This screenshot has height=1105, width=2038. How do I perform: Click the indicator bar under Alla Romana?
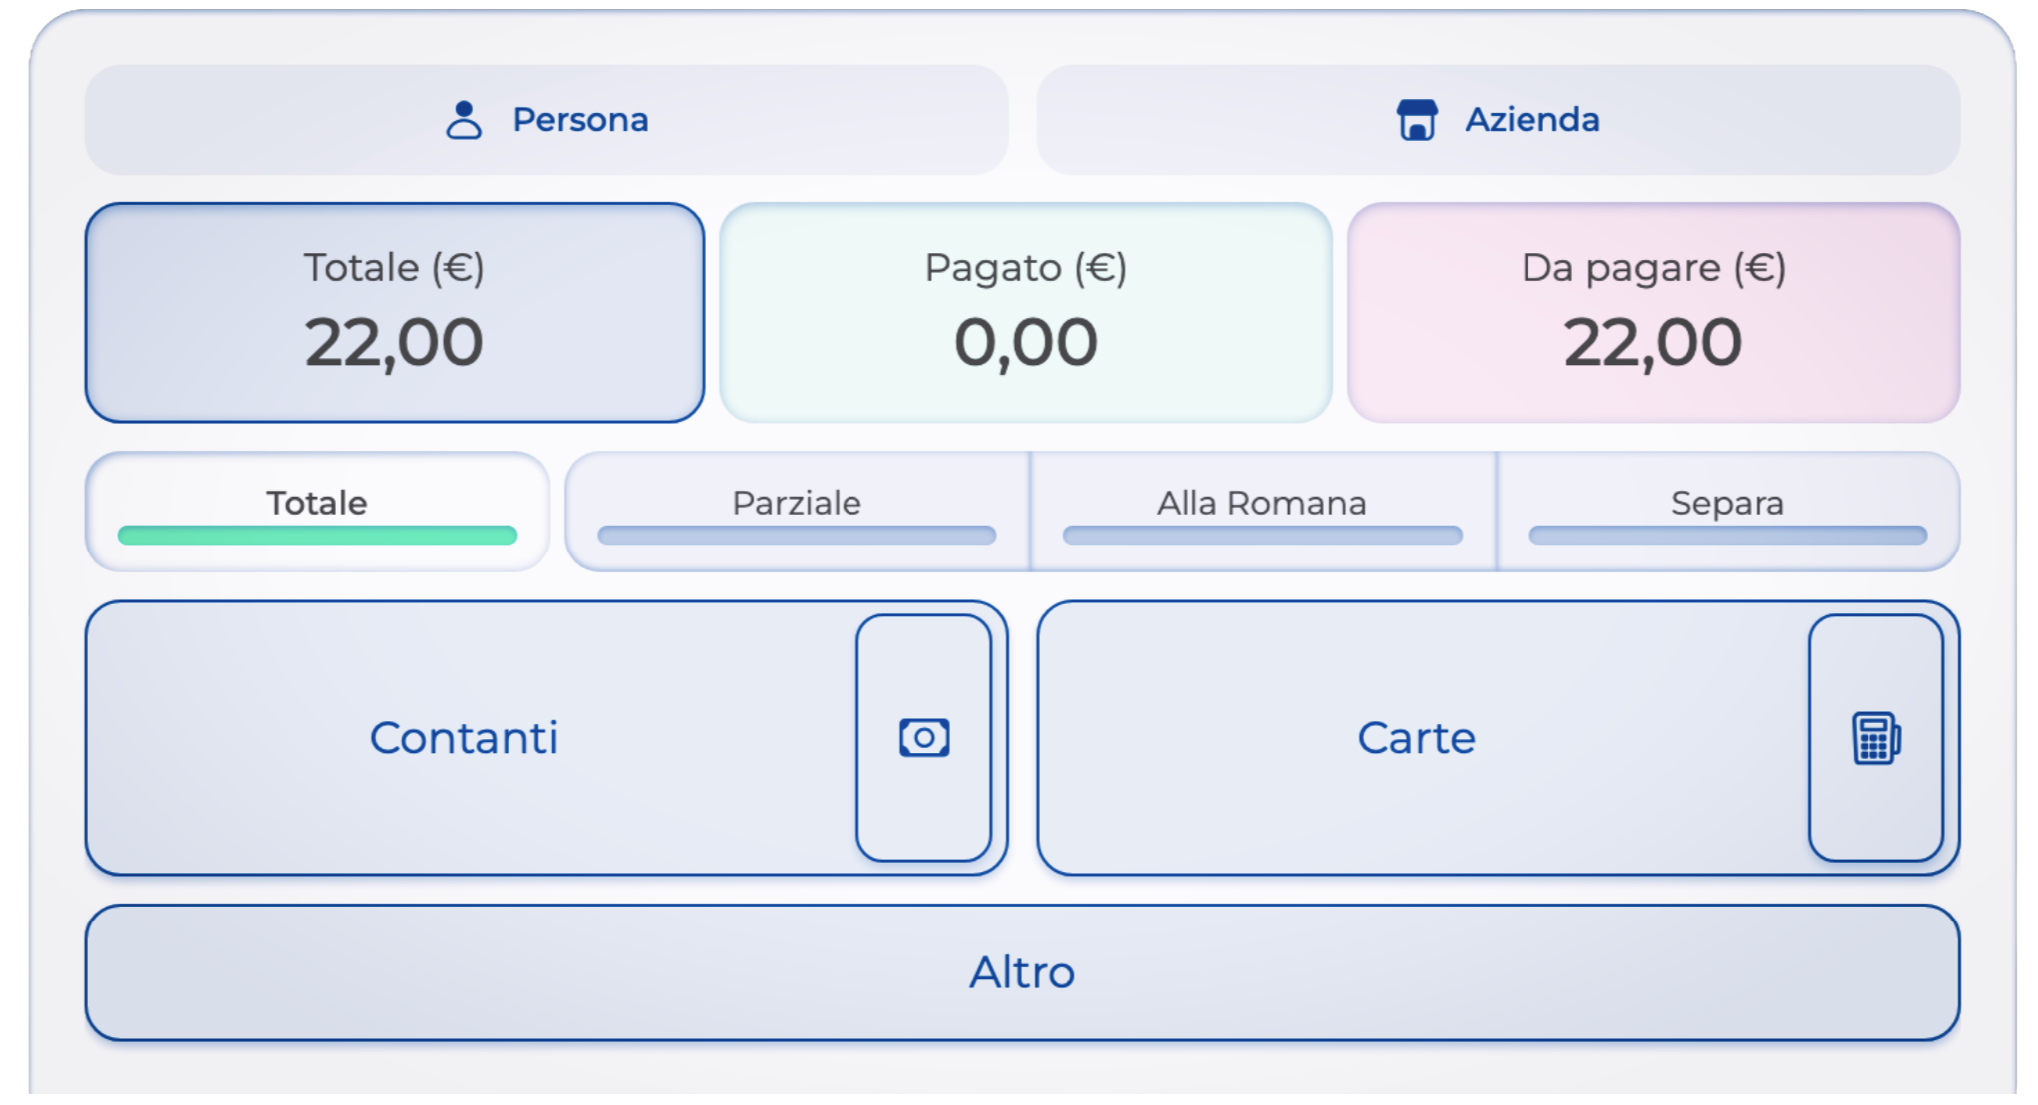click(x=1261, y=536)
